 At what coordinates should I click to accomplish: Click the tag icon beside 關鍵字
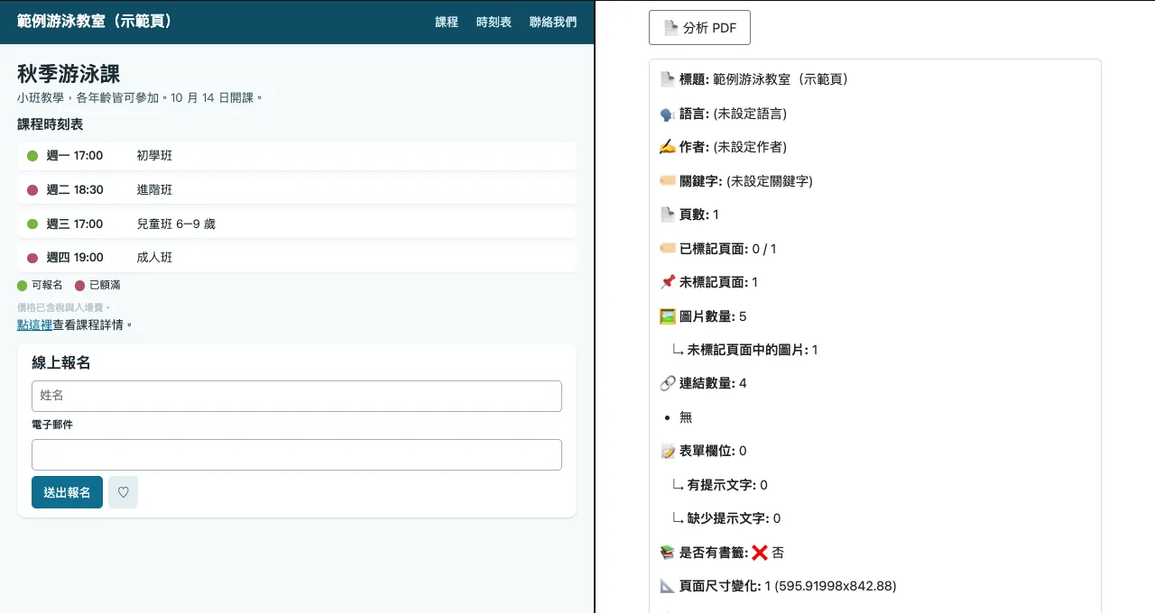[x=668, y=181]
